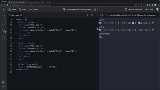Check checkbox 6 in List 2
This screenshot has height=90, width=160.
tap(127, 30)
